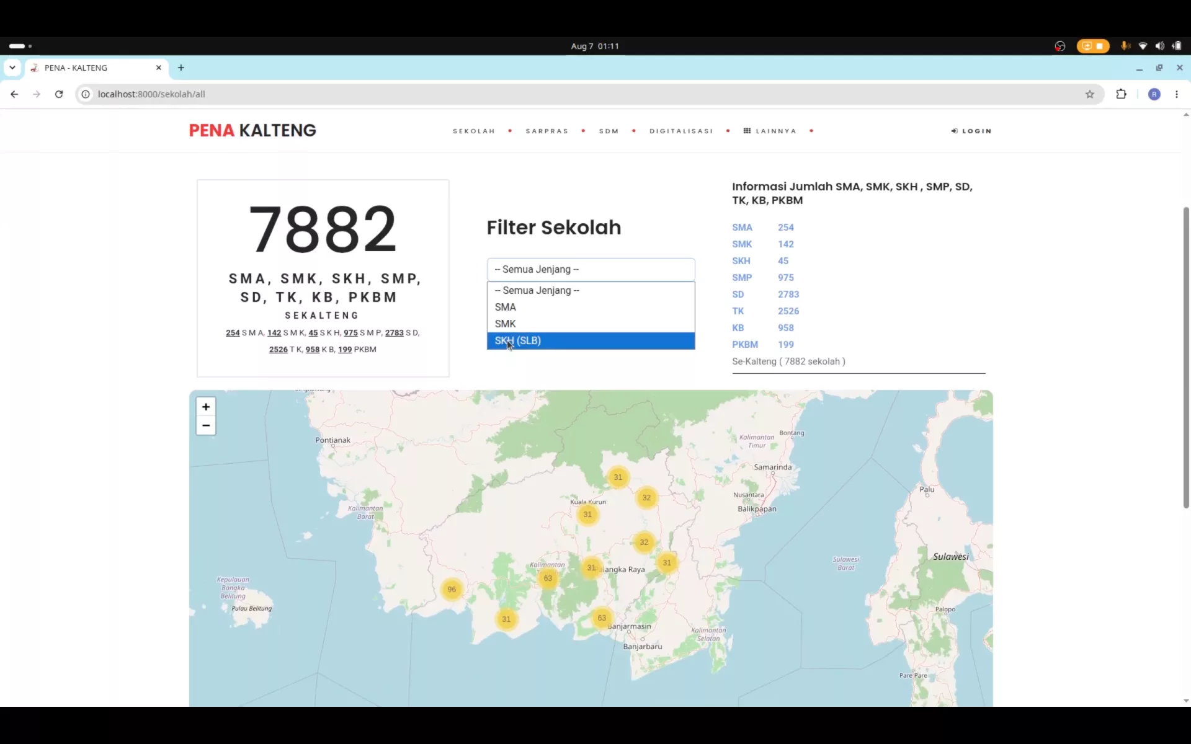Click the SMA link in info list
The image size is (1191, 744).
coord(742,228)
